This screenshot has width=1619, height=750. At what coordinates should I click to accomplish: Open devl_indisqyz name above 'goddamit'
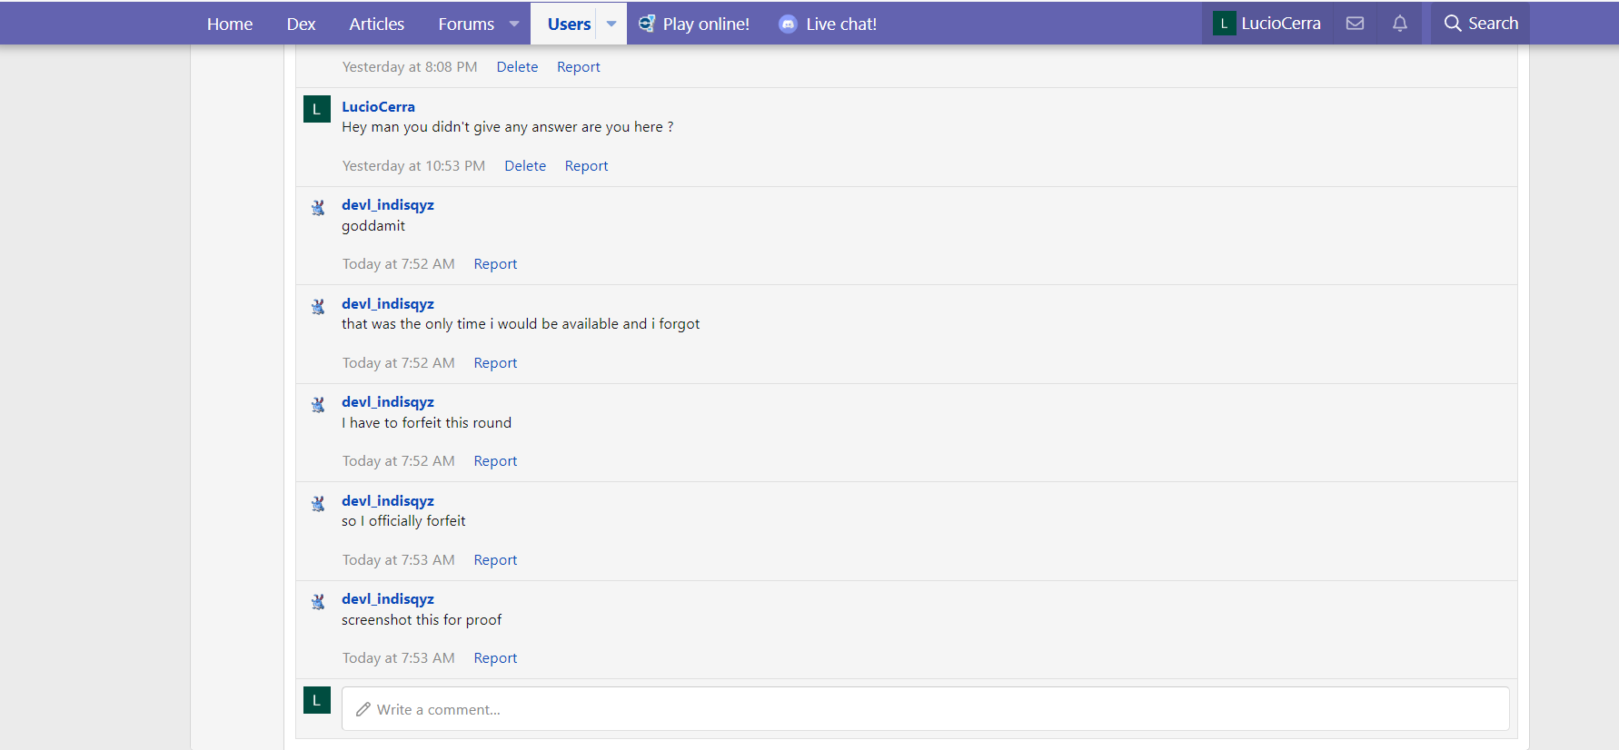tap(388, 205)
